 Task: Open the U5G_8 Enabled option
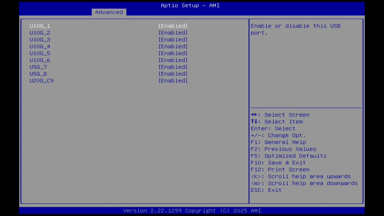[173, 74]
